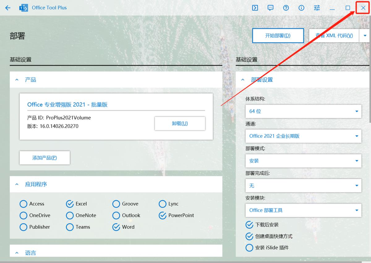Viewport: 371px width, 263px height.
Task: Collapse the 产品 section
Action: [17, 79]
